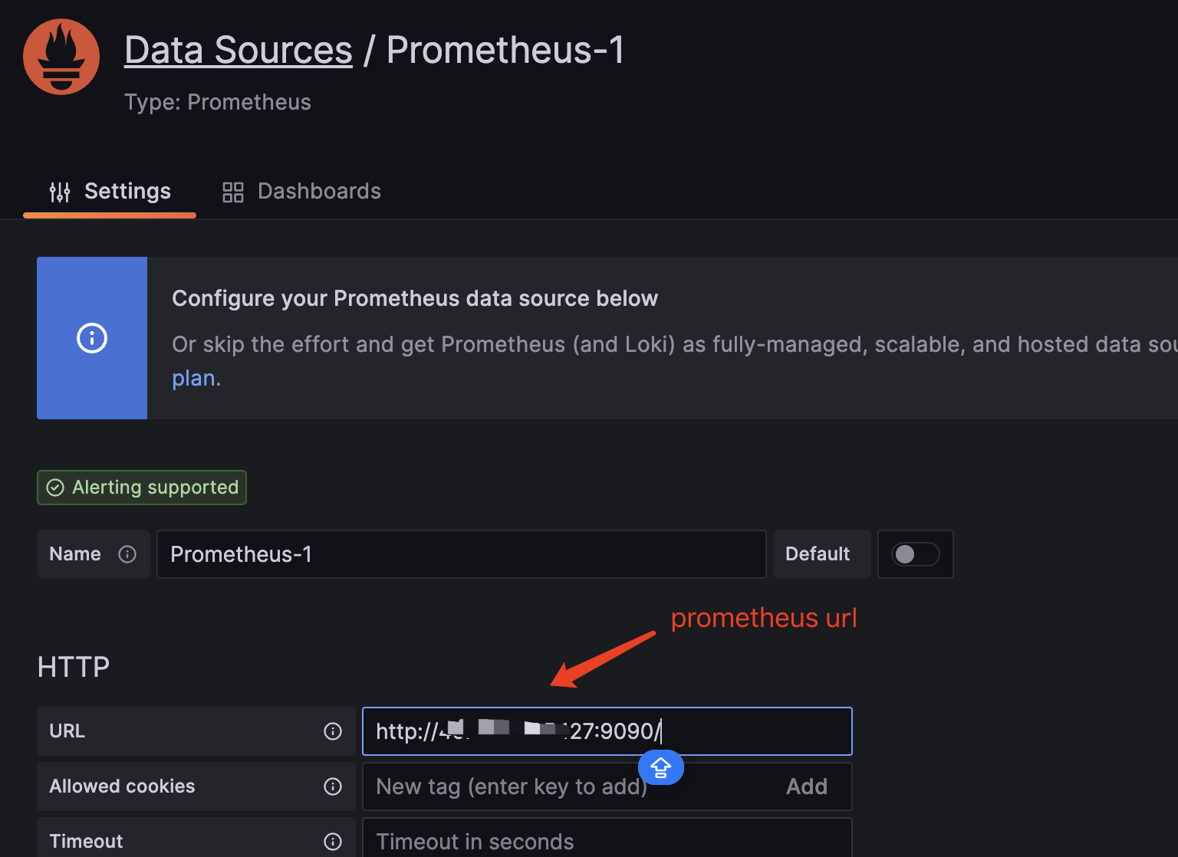This screenshot has width=1178, height=857.
Task: Click the info icon in blue banner
Action: coord(92,338)
